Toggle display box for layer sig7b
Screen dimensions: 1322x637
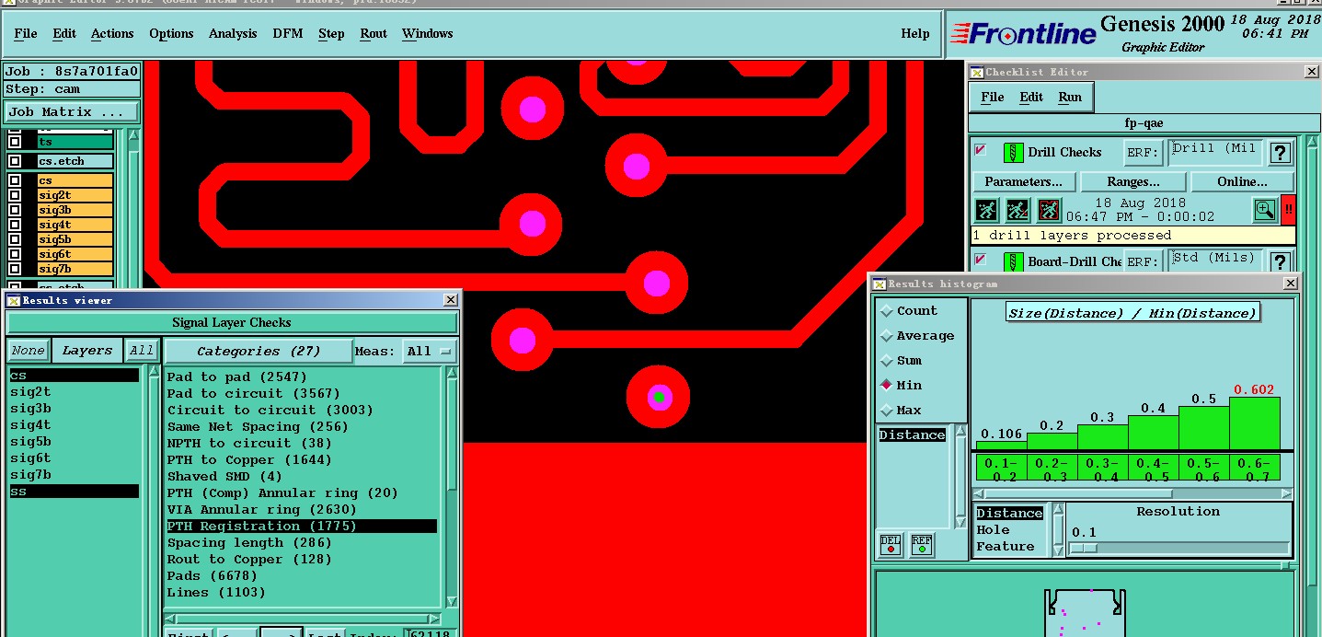15,269
